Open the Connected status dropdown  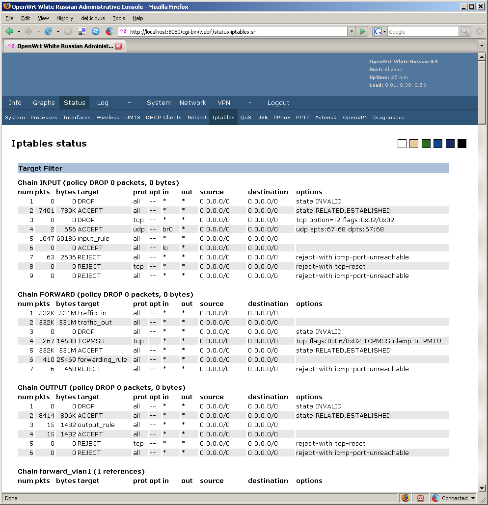click(x=473, y=498)
